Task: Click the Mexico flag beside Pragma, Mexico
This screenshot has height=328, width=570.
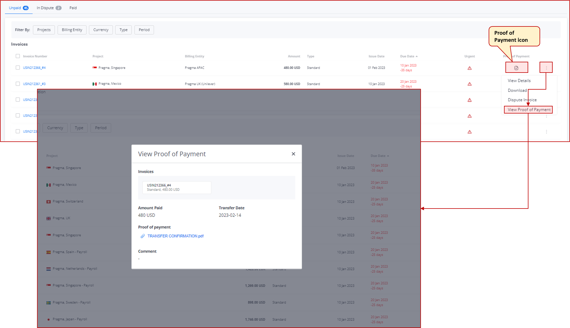Action: (x=95, y=84)
